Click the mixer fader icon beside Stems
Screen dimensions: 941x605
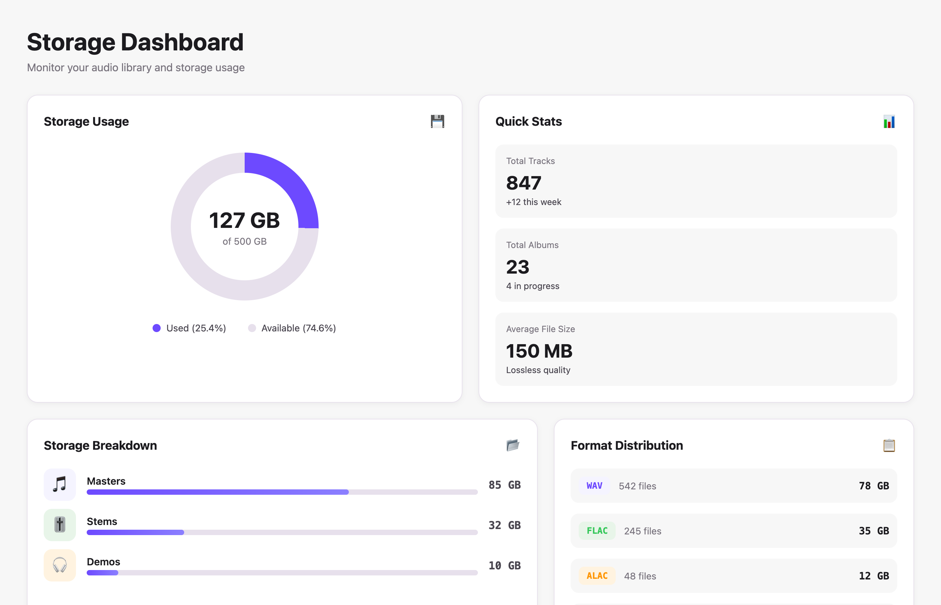(x=59, y=525)
